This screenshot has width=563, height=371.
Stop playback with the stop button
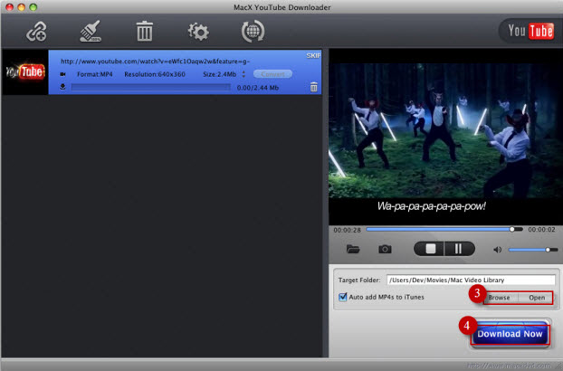click(x=430, y=249)
